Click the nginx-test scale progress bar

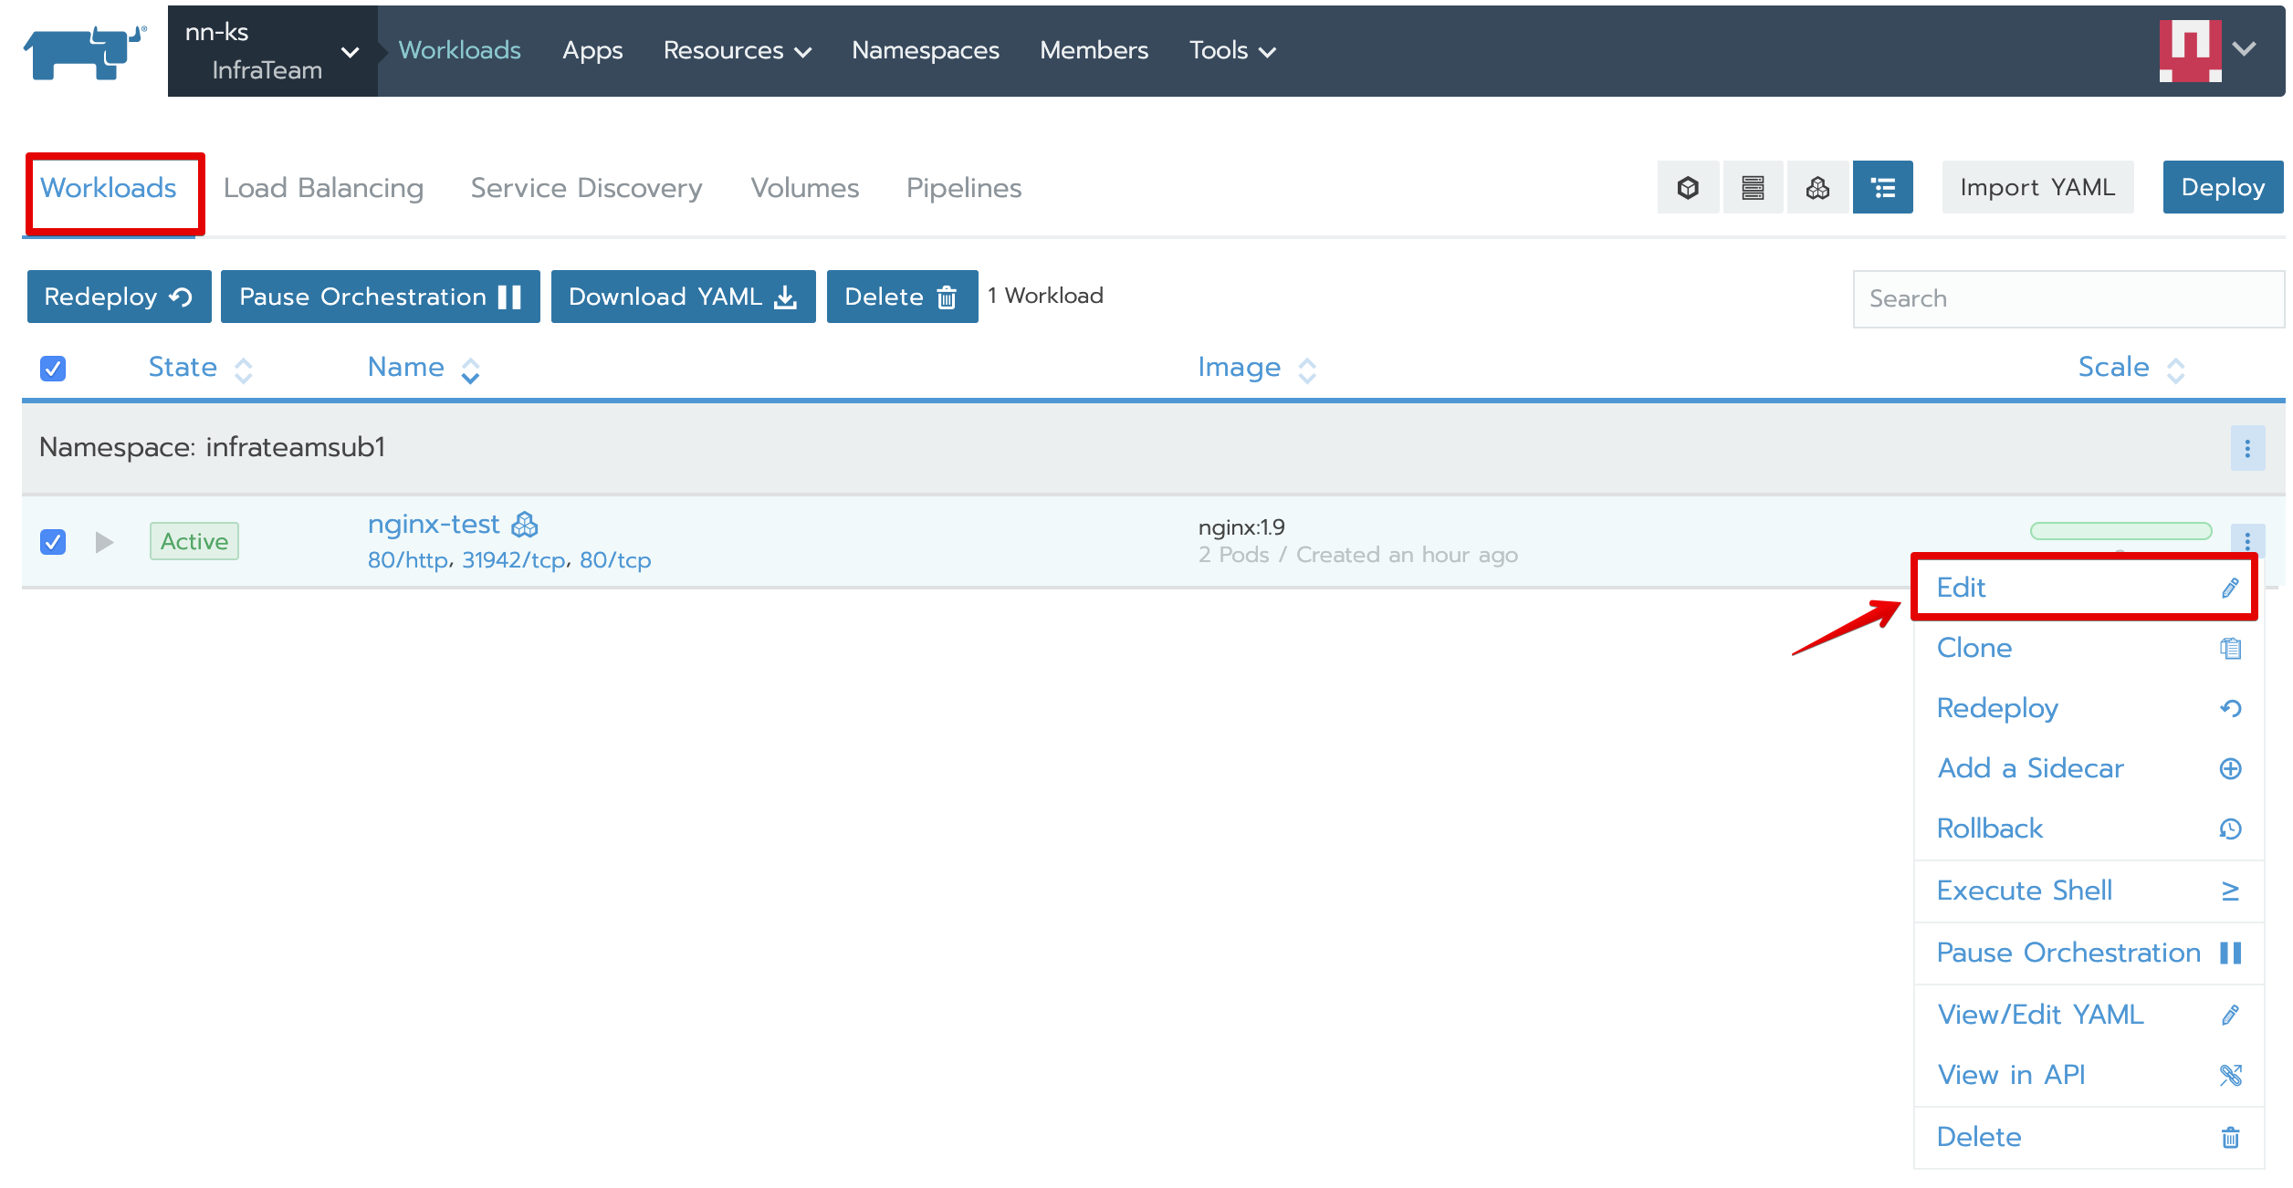coord(2120,531)
